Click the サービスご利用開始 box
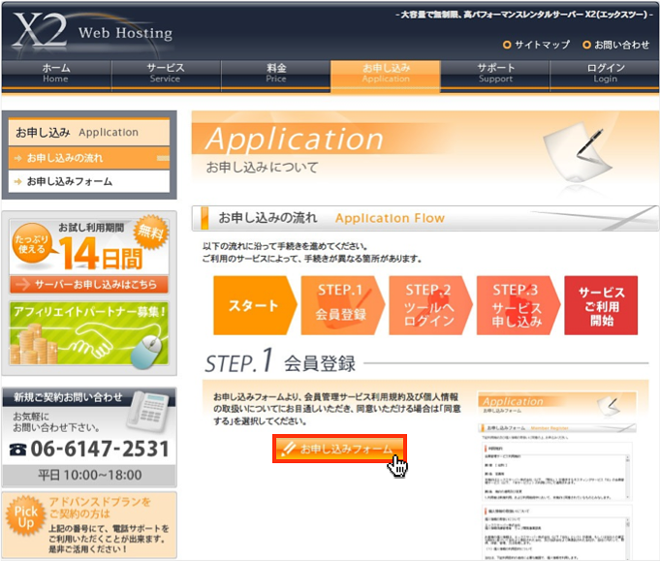660x561 pixels. [x=601, y=305]
